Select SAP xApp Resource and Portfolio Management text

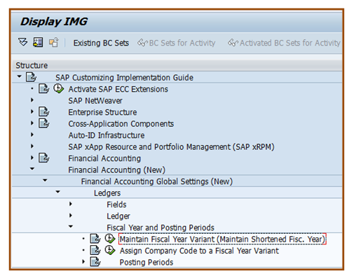click(171, 147)
